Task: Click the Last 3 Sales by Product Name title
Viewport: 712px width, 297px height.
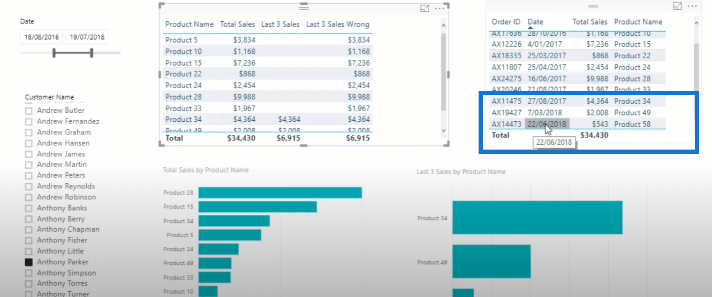Action: click(x=461, y=172)
